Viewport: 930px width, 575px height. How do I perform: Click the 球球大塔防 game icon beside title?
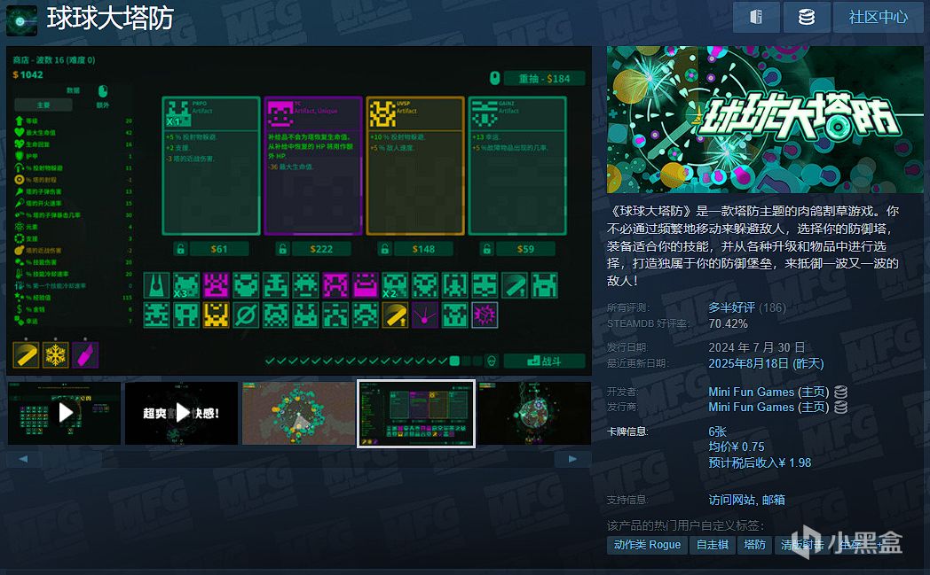[21, 20]
